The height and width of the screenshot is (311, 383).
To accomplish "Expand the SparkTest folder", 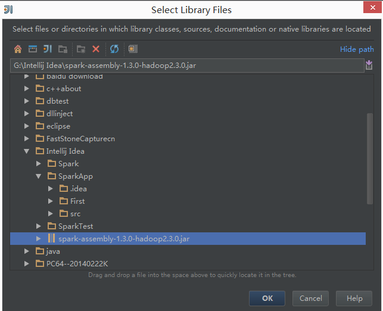I will coord(38,226).
